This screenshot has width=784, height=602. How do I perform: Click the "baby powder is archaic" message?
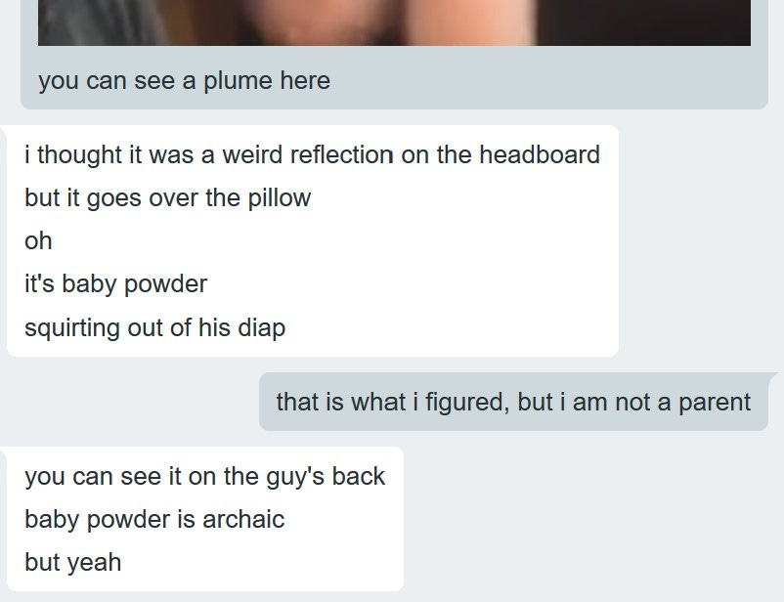click(154, 519)
